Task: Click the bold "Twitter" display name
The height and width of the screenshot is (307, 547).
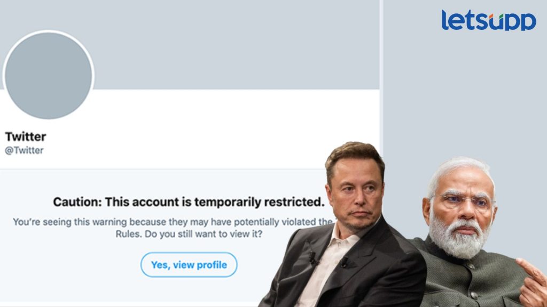Action: [x=26, y=136]
